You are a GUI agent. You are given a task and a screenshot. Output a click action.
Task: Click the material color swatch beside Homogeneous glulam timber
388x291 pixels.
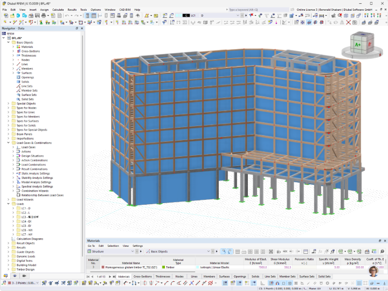pyautogui.click(x=103, y=267)
